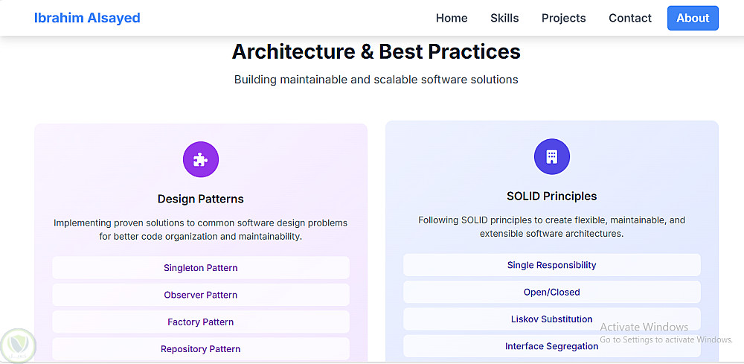Screen dimensions: 744x364
Task: Click the SOLID Principles card heading
Action: pyautogui.click(x=552, y=197)
